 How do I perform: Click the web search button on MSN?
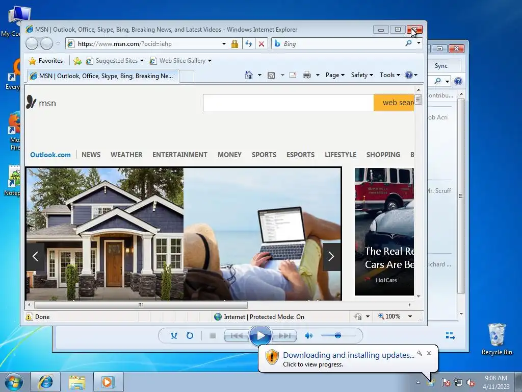(394, 103)
